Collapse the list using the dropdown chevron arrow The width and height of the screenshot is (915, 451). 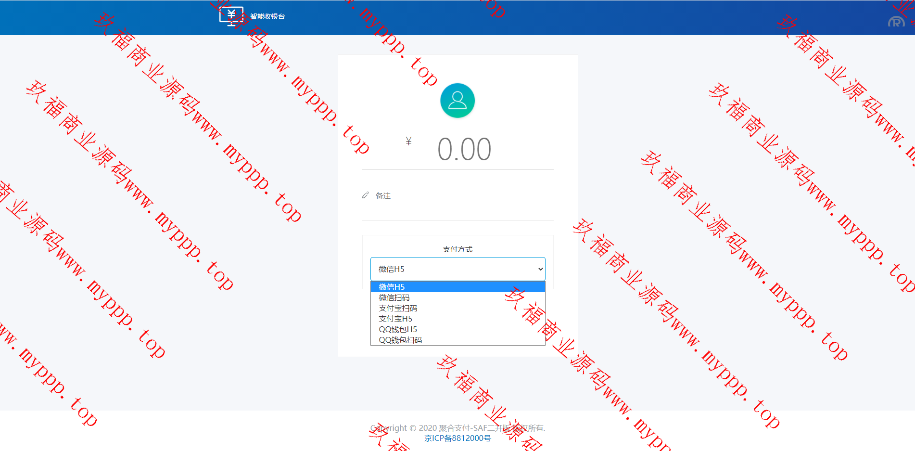coord(540,269)
